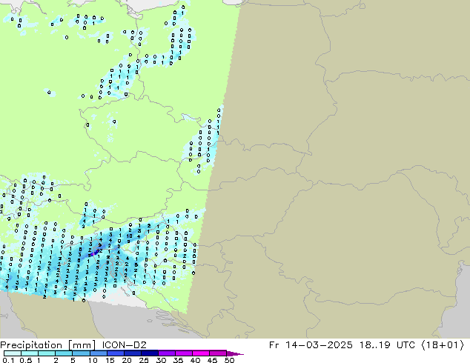470x363 pixels.
Task: Pick the 15–20 mm legend color swatch
Action: (x=115, y=353)
